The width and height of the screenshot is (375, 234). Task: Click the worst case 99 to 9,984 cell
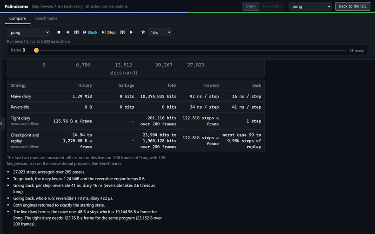click(x=241, y=141)
